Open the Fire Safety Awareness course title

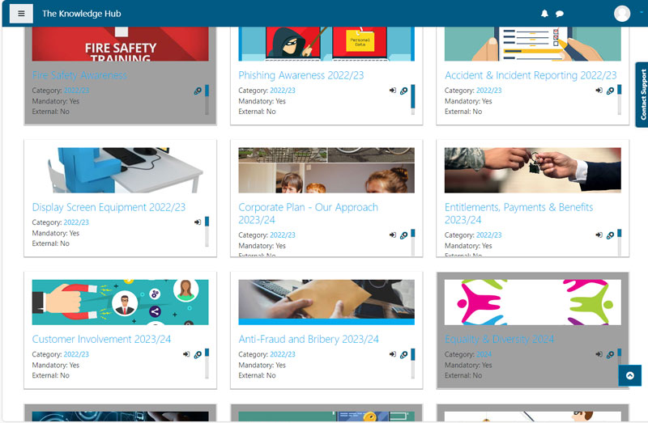79,75
